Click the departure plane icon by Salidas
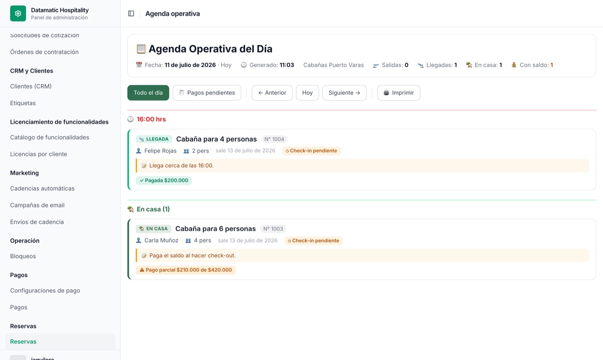Screen dimensions: 603x360 [x=376, y=65]
